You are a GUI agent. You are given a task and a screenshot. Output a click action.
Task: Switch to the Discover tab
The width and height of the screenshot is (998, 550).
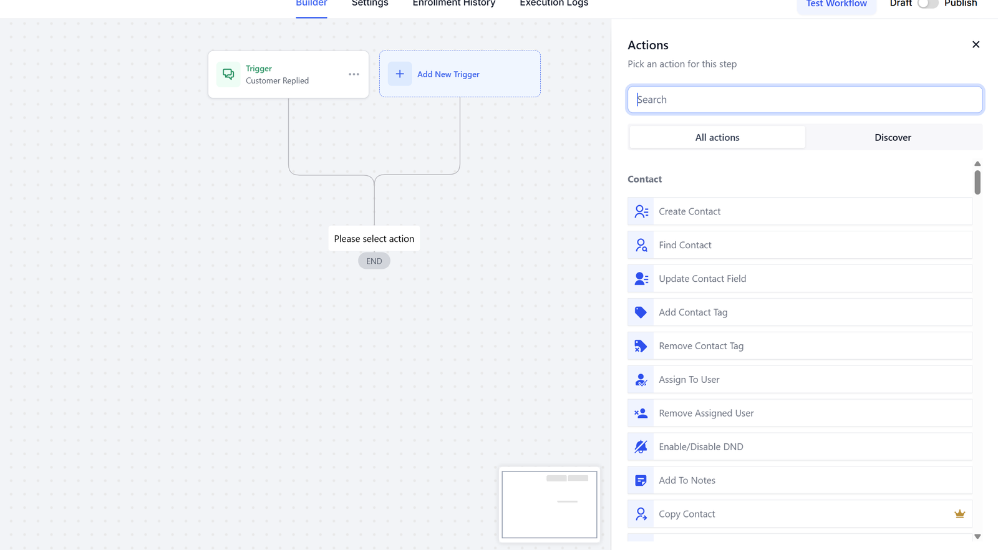click(x=893, y=137)
